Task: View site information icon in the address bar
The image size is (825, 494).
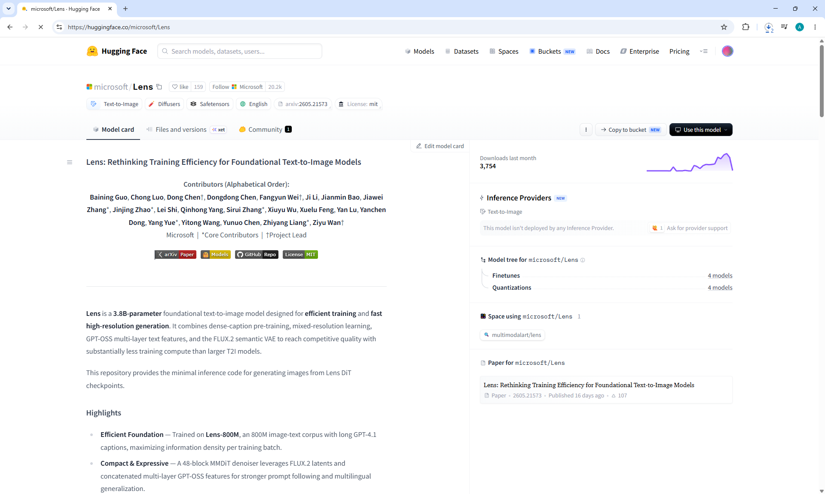Action: point(59,27)
